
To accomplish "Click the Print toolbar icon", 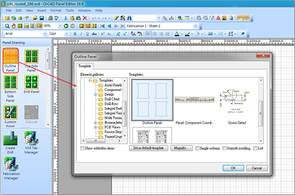I will [50, 18].
